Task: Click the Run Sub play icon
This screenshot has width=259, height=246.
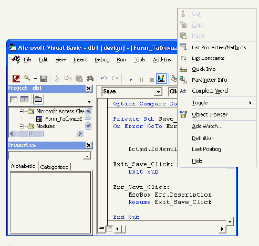Action: point(130,80)
